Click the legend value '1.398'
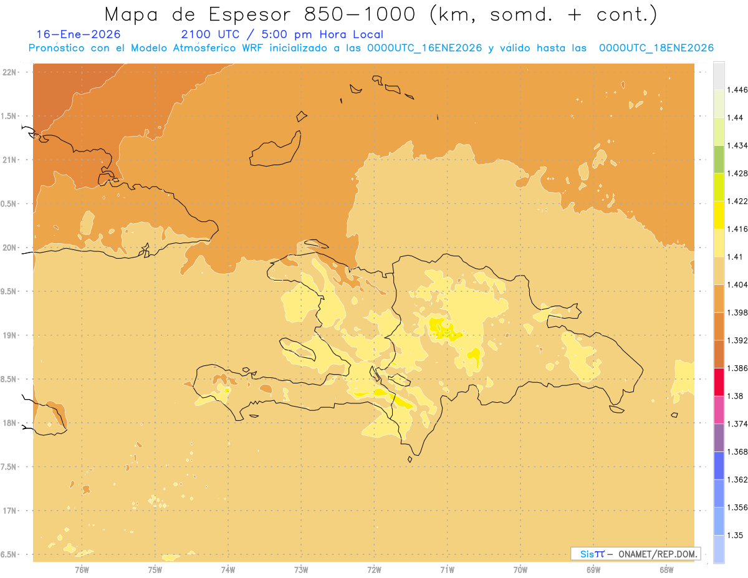The height and width of the screenshot is (578, 748). (738, 312)
